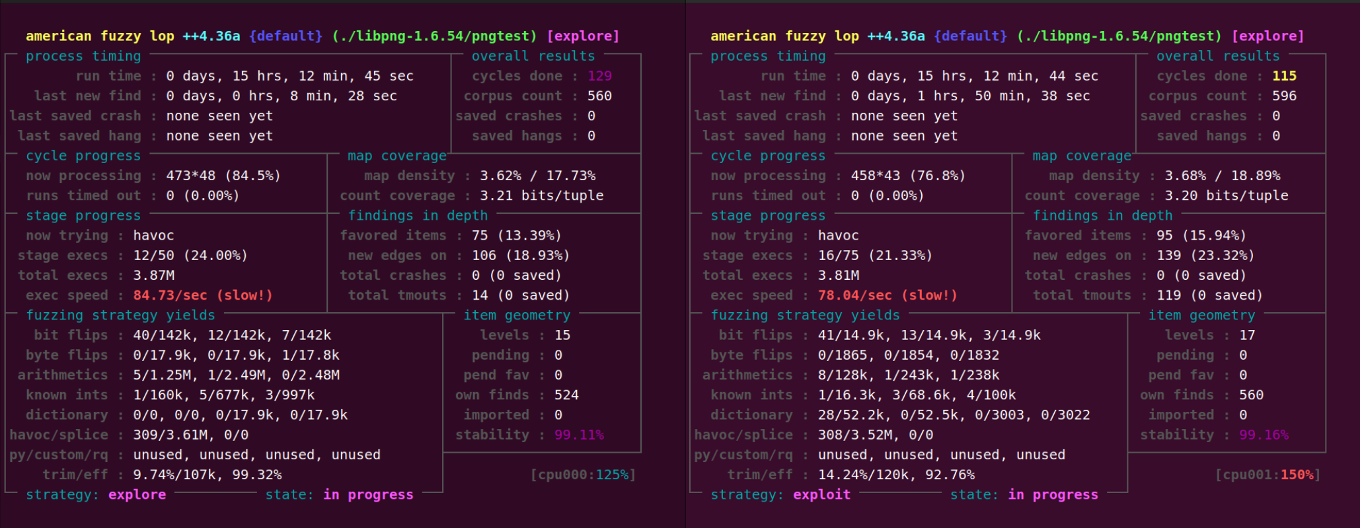The height and width of the screenshot is (528, 1360).
Task: Click left pane last new find "0 days, 0 hrs, 8 min, 28 sec"
Action: coord(282,96)
